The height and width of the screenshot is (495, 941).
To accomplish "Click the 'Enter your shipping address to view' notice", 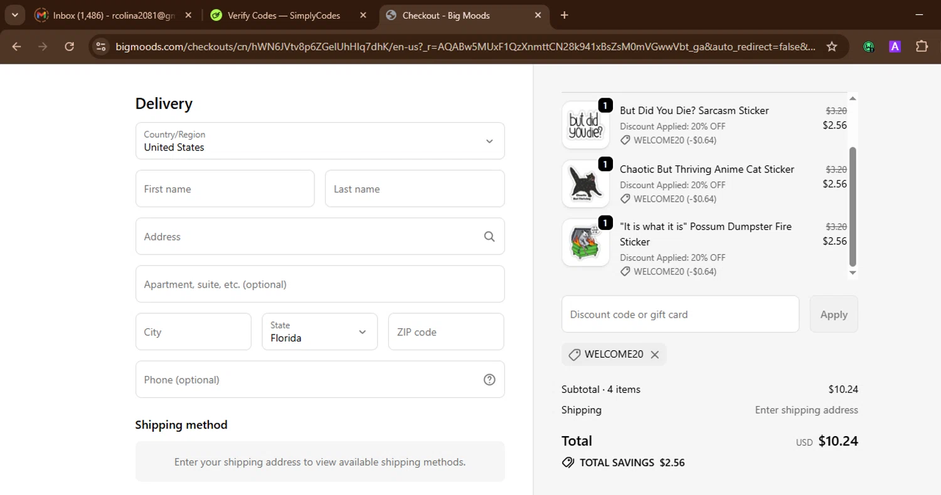I will click(320, 462).
